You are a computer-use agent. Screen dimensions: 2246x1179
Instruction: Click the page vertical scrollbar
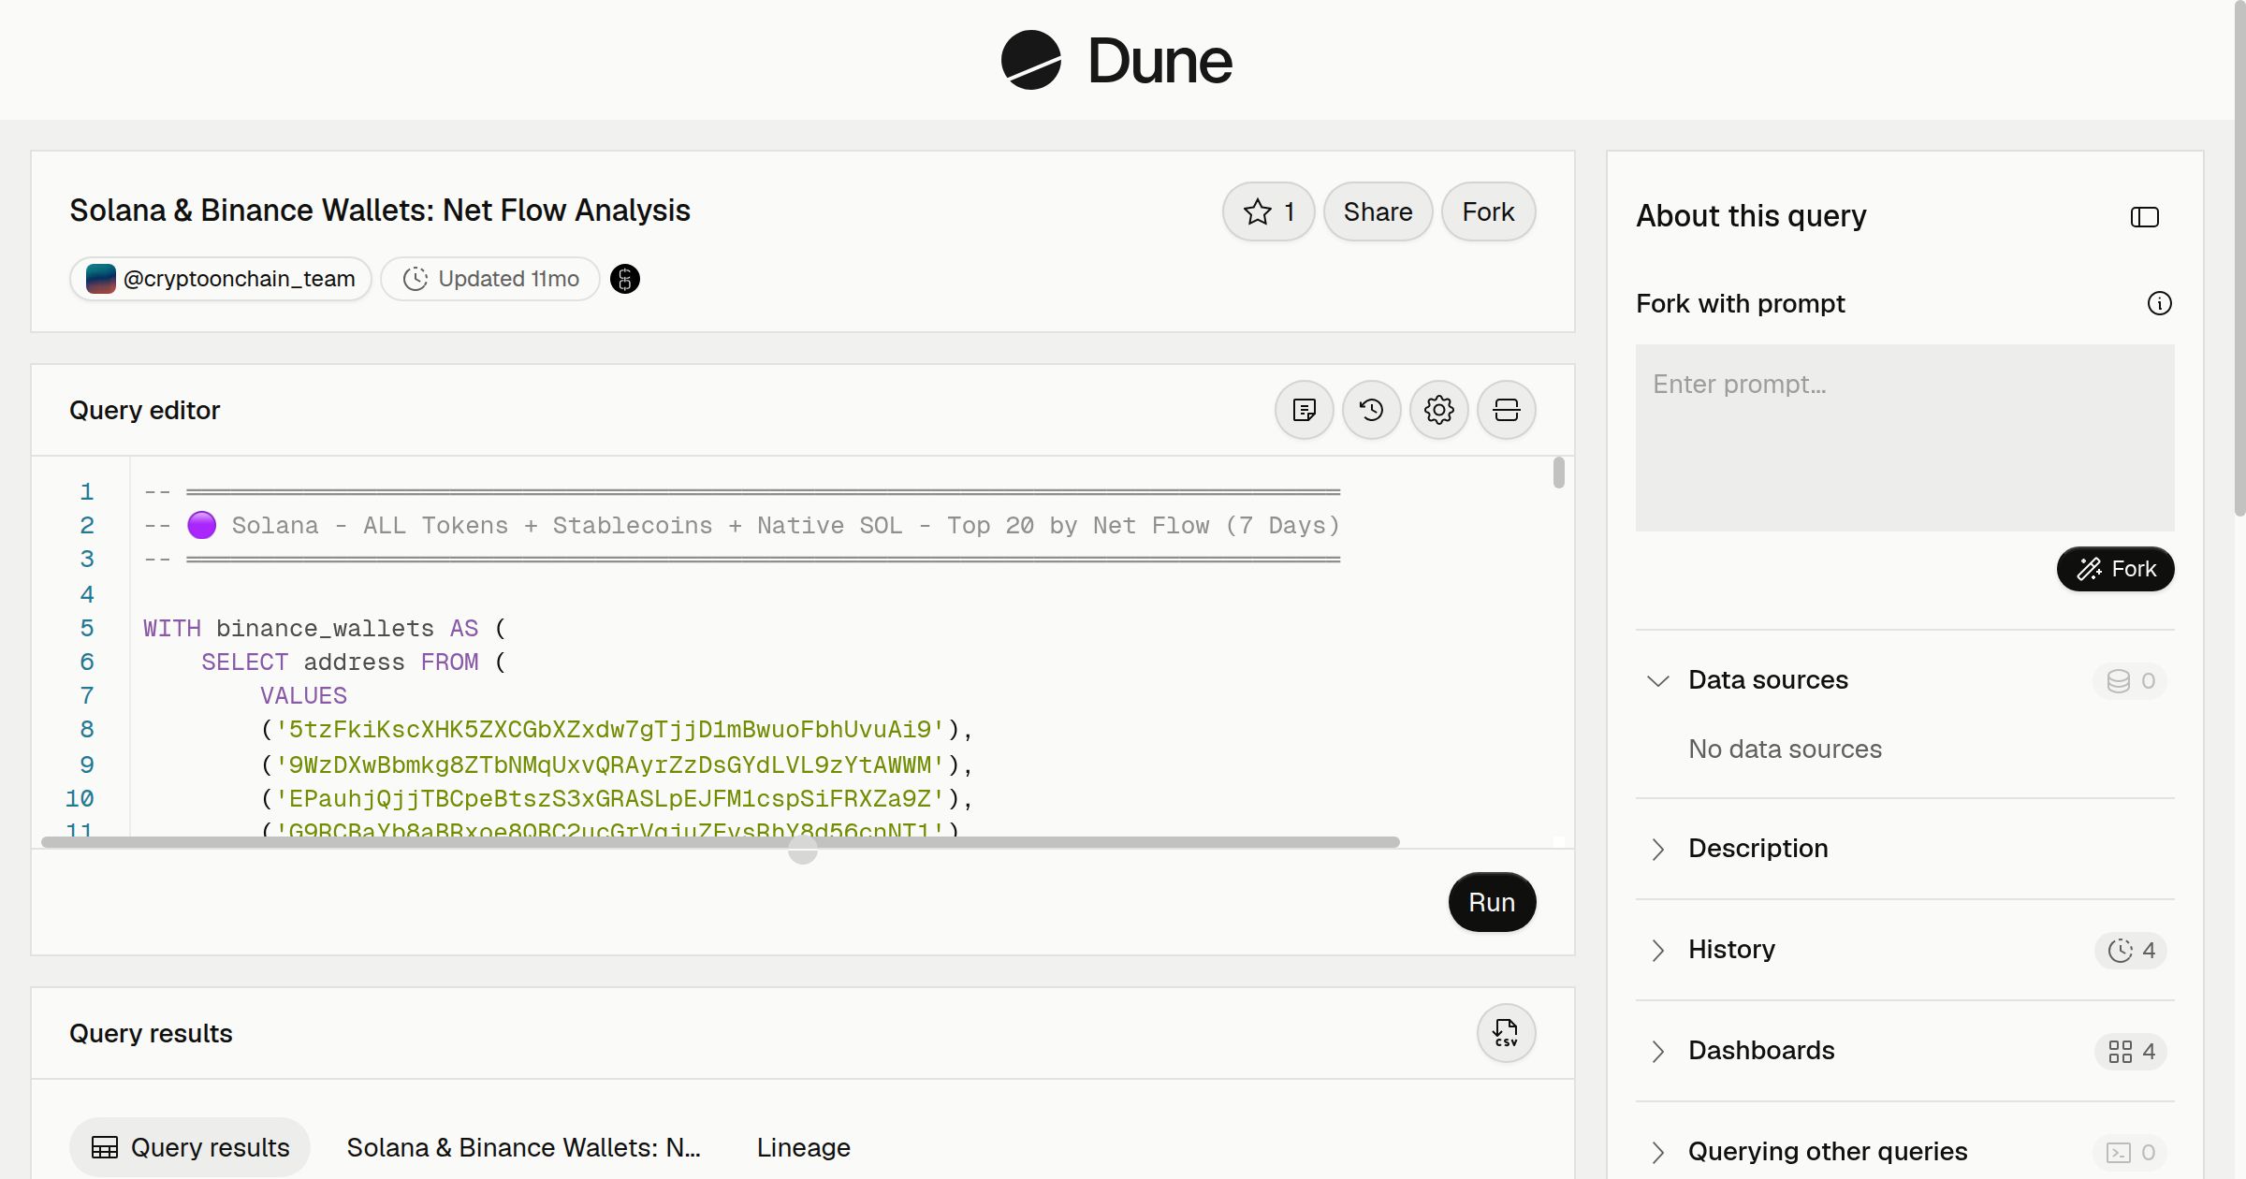pyautogui.click(x=2239, y=257)
